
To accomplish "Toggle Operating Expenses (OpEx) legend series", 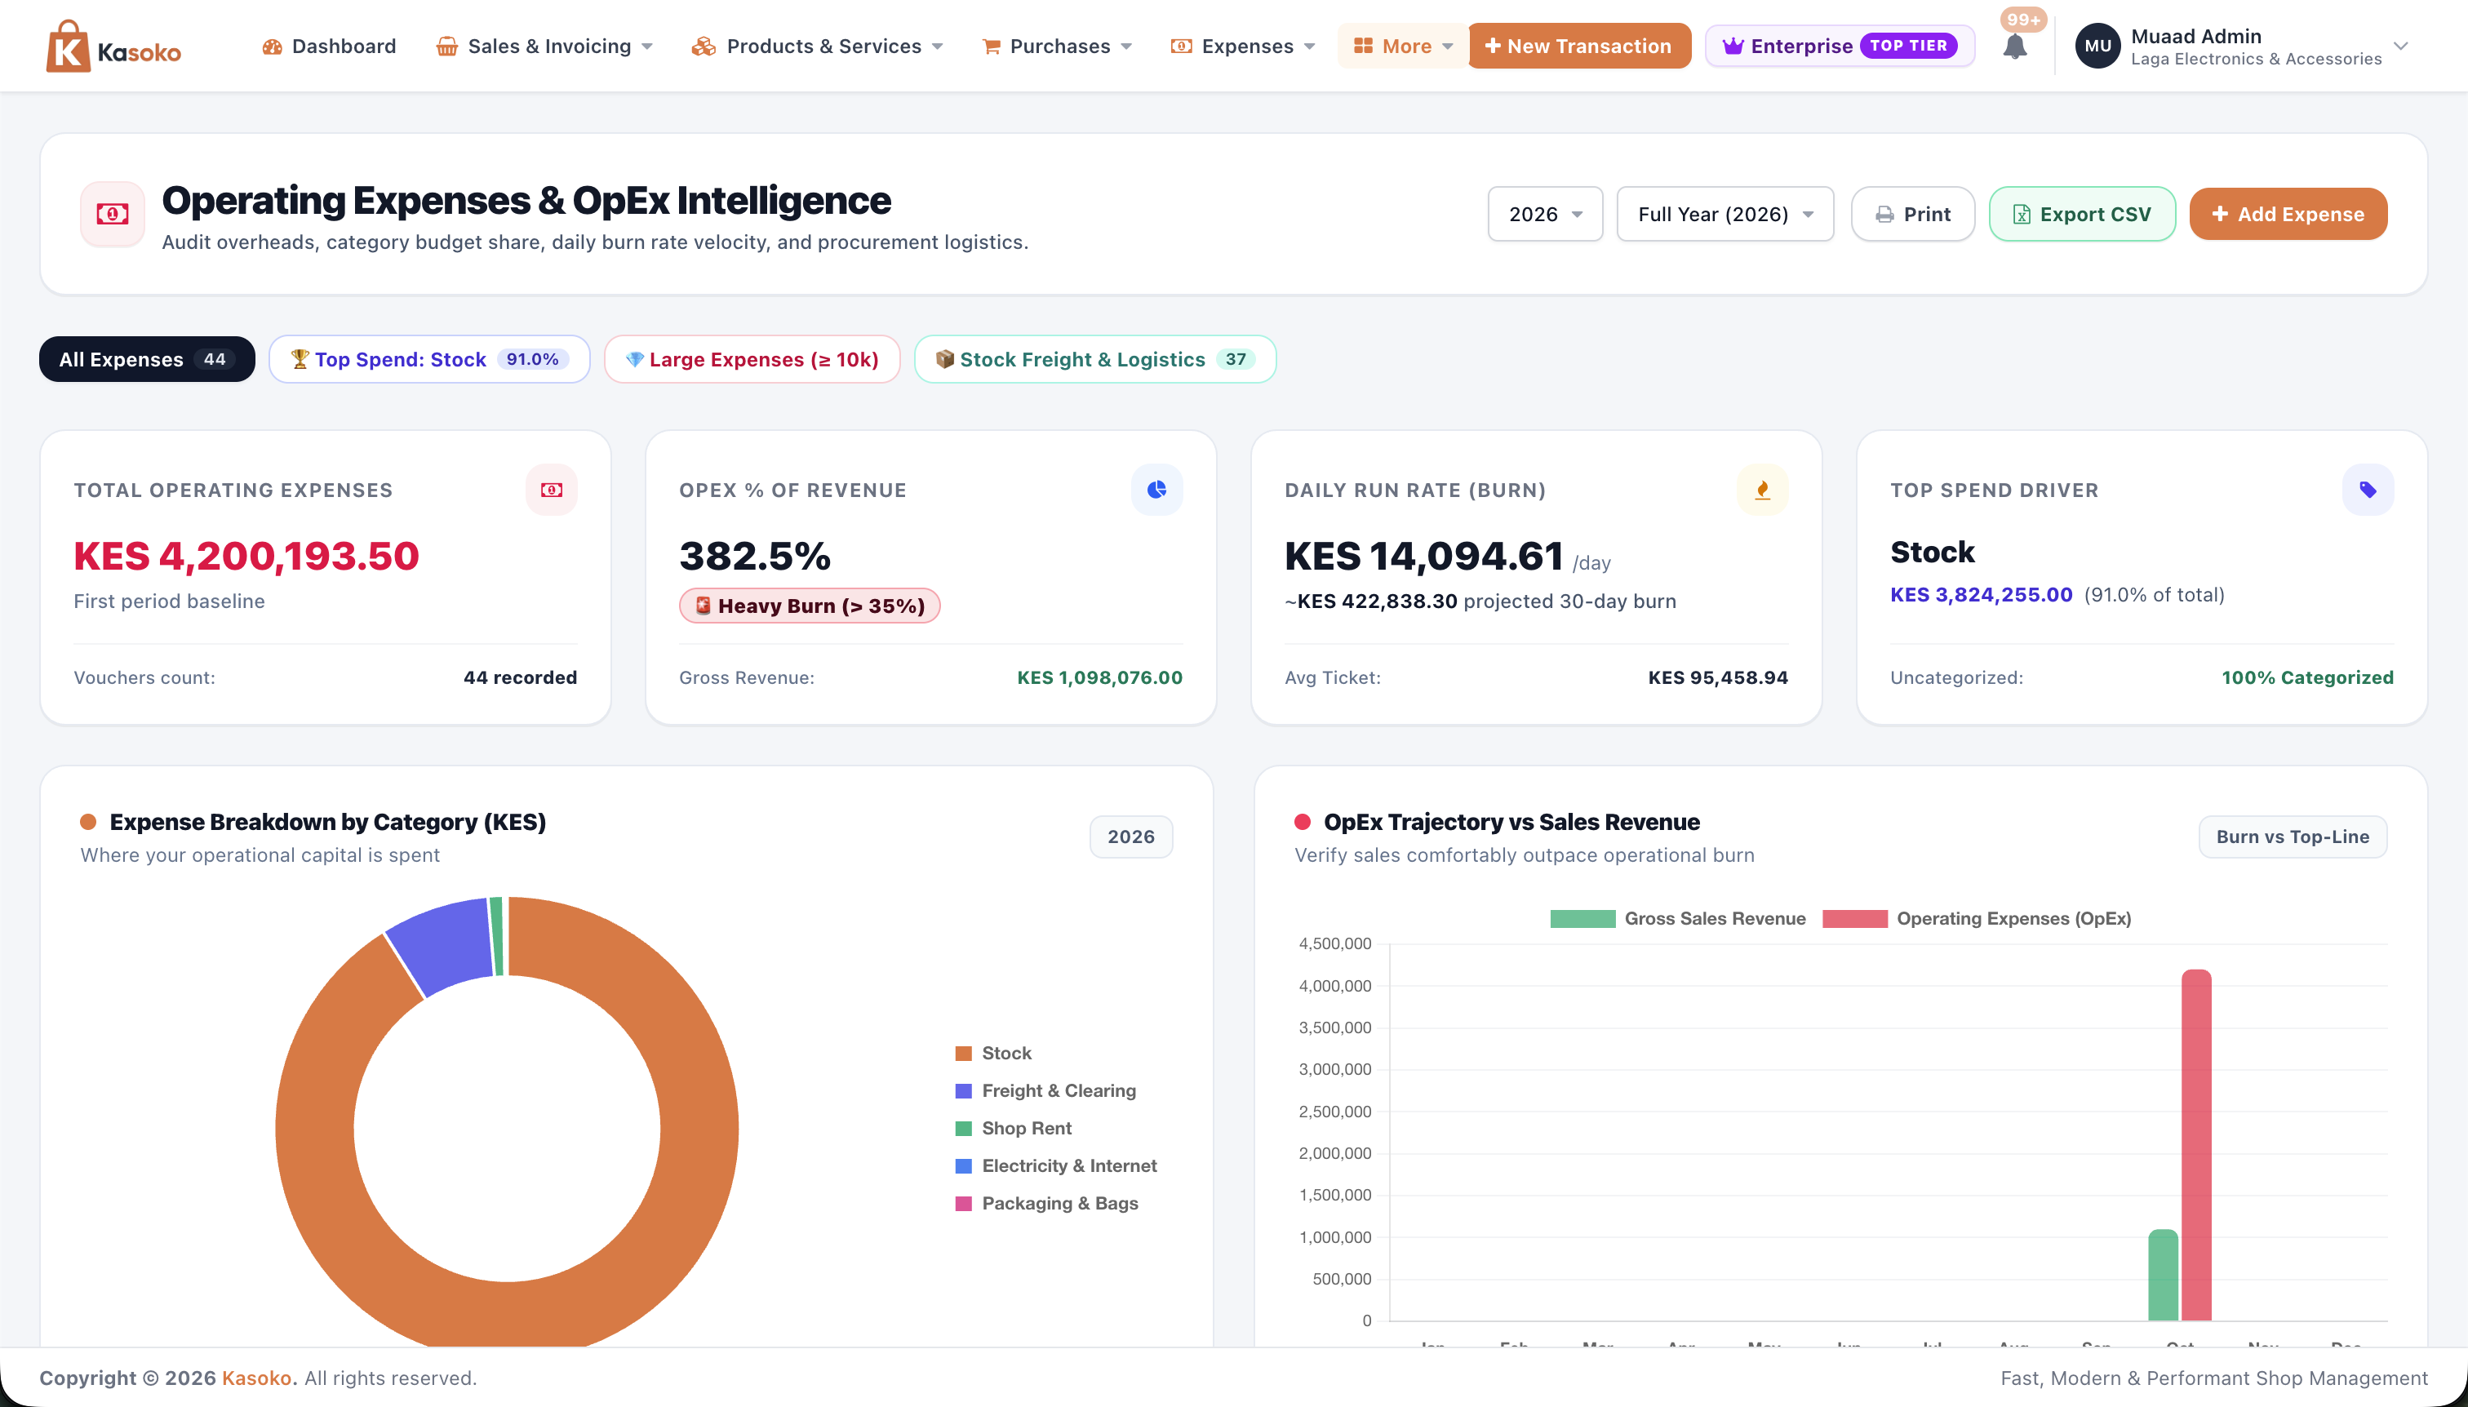I will (x=1976, y=918).
